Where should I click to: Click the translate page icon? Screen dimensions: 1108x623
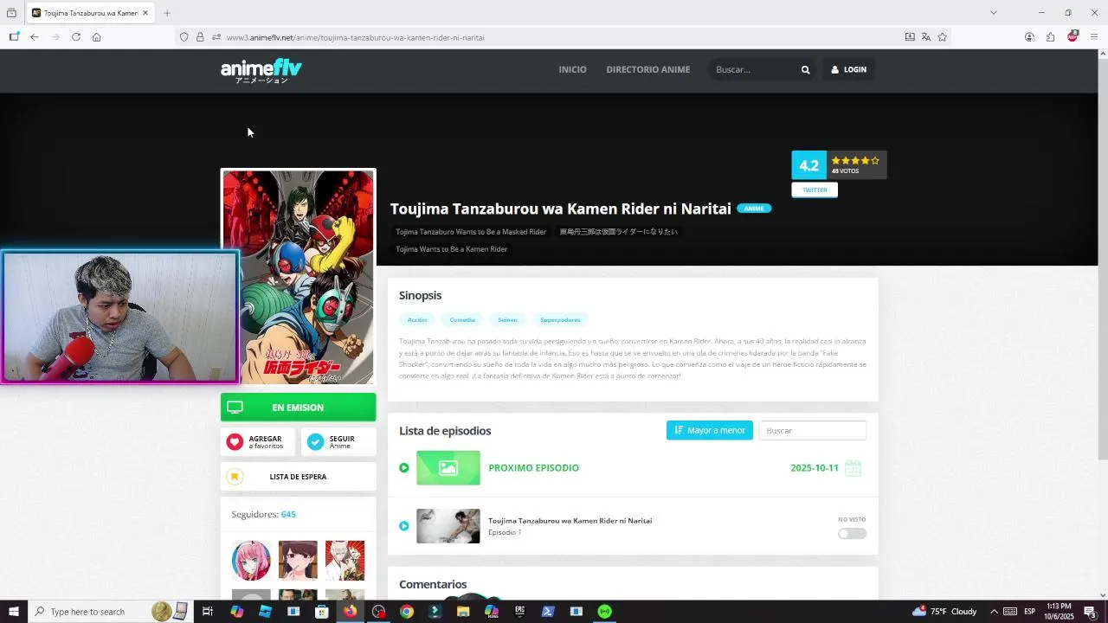click(x=926, y=37)
